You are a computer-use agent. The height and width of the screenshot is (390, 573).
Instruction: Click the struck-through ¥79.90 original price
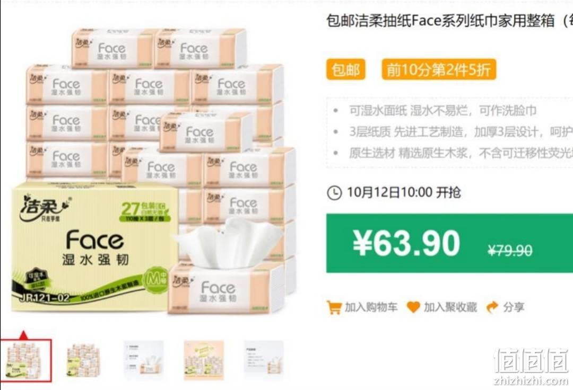coord(510,251)
